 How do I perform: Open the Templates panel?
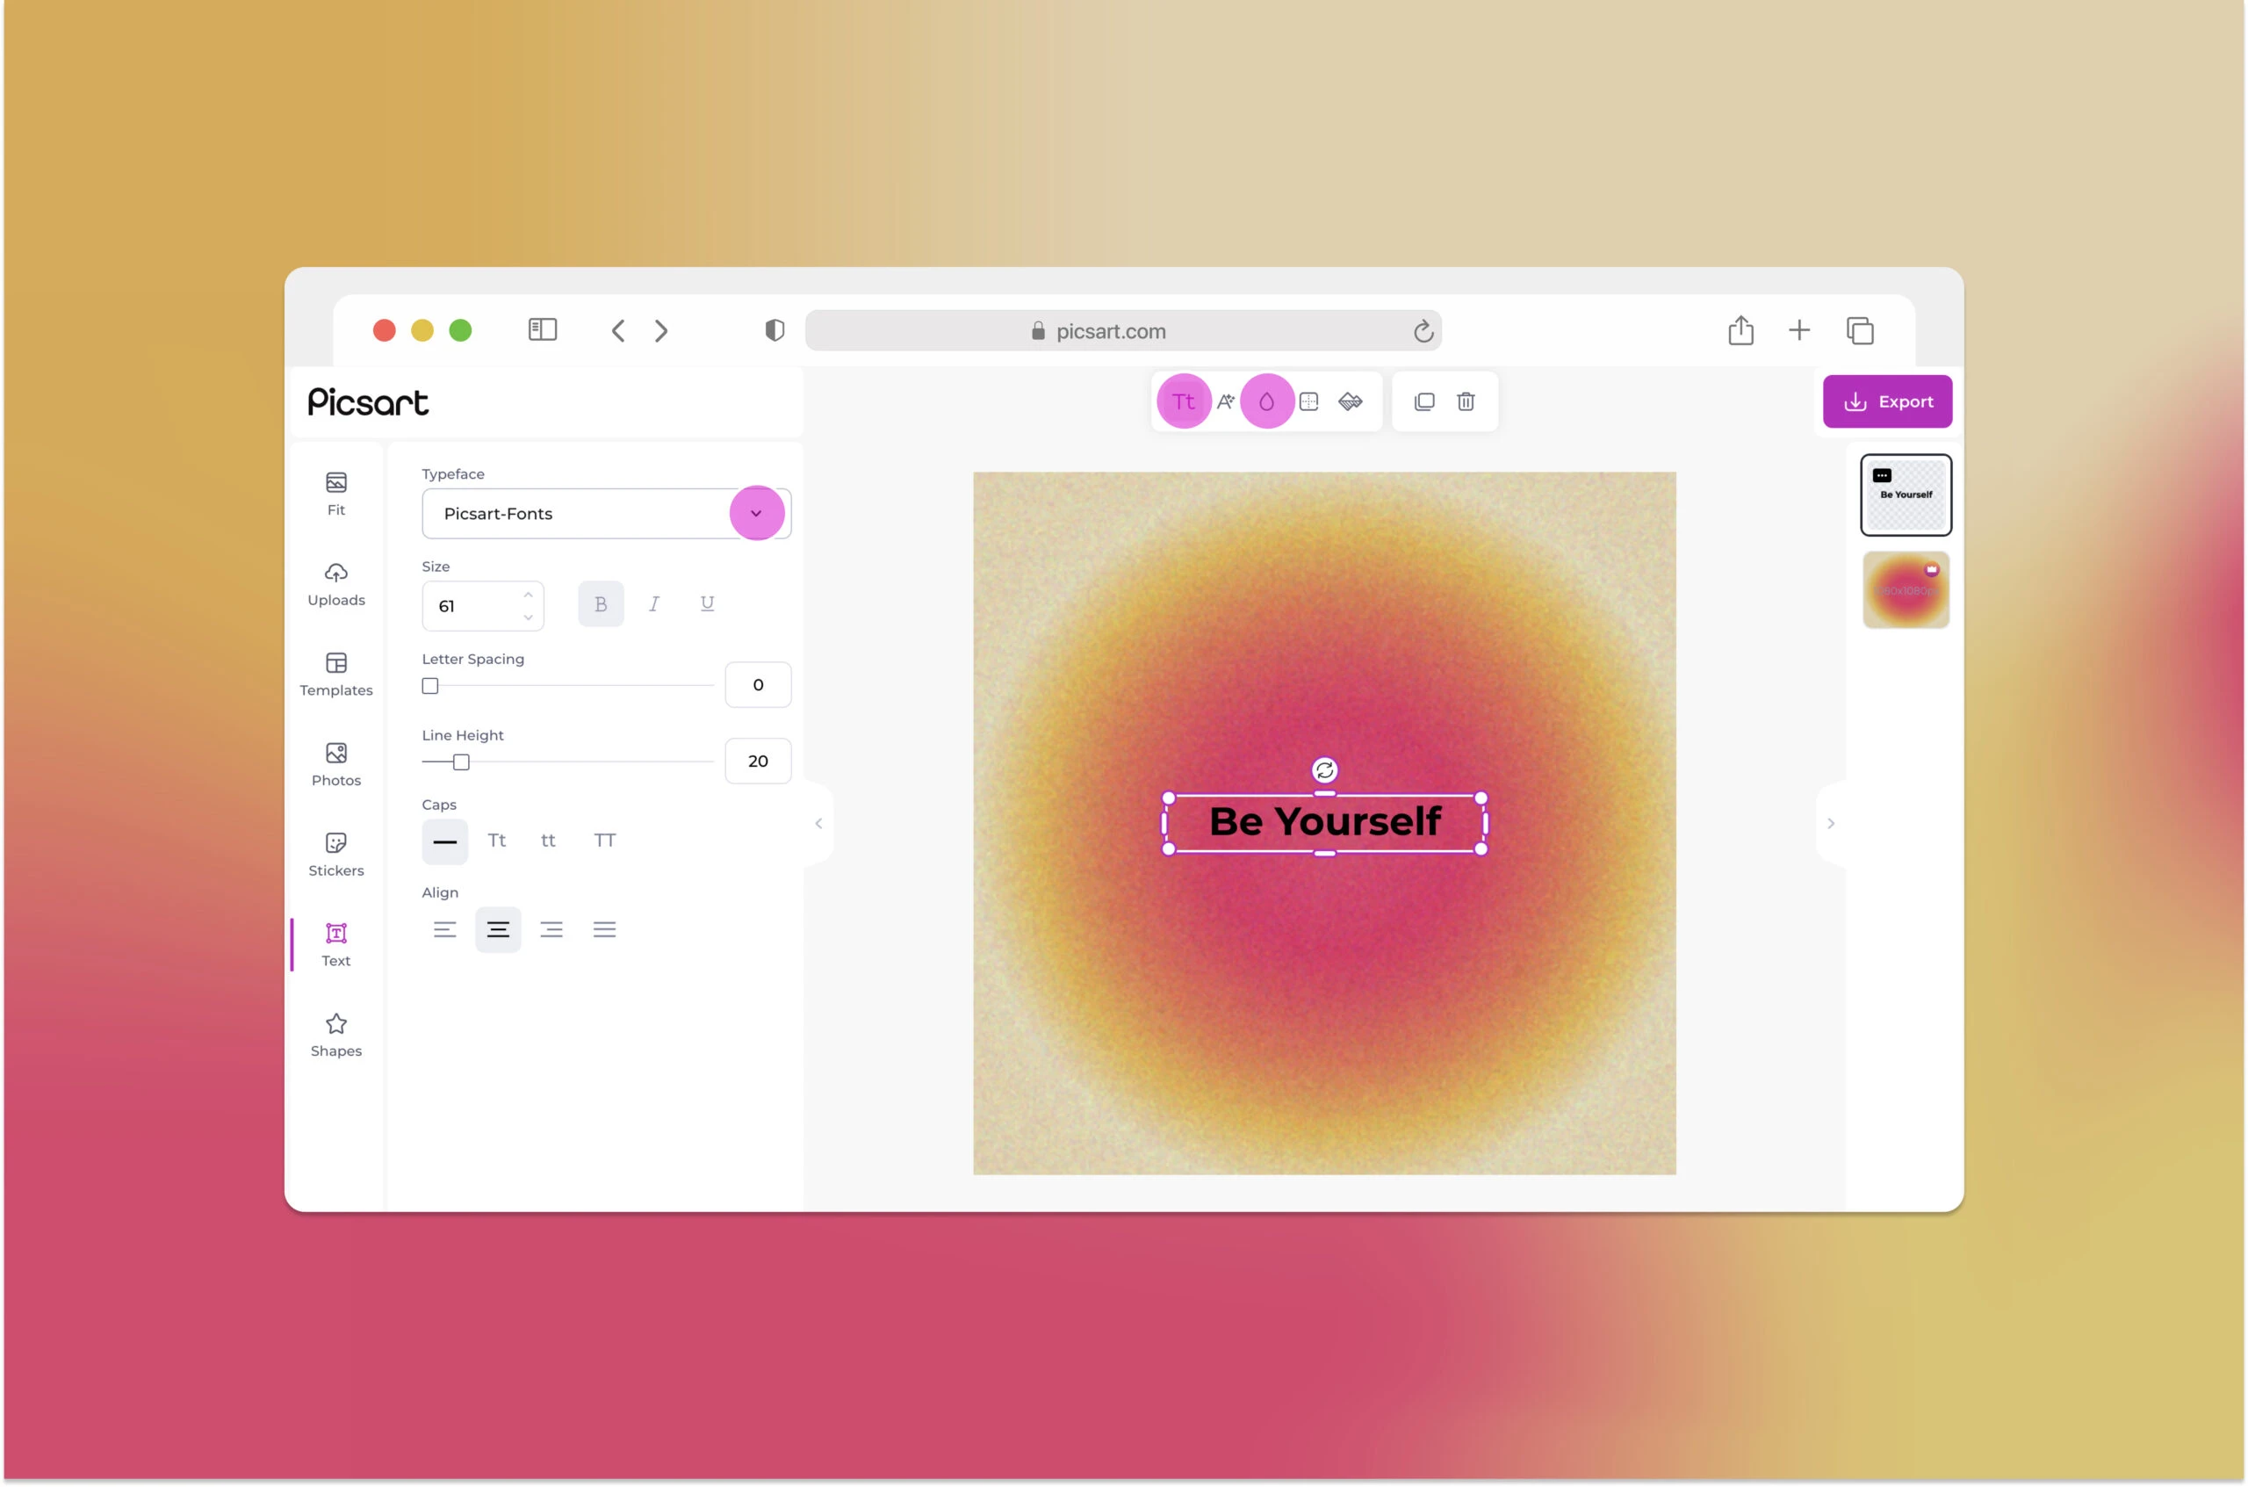coord(335,674)
